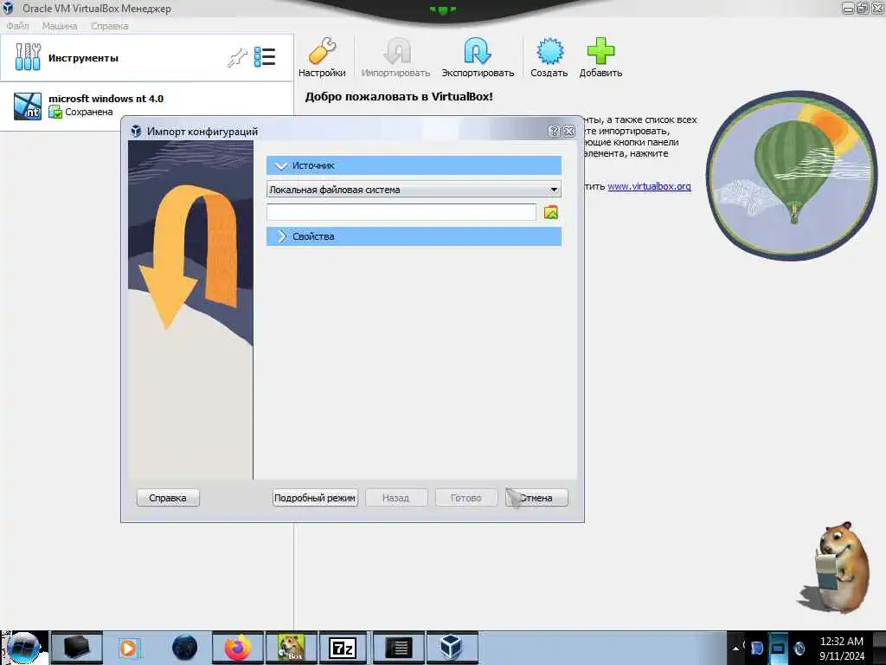This screenshot has height=665, width=886.
Task: Click the dark globe taskbar icon
Action: pyautogui.click(x=185, y=648)
